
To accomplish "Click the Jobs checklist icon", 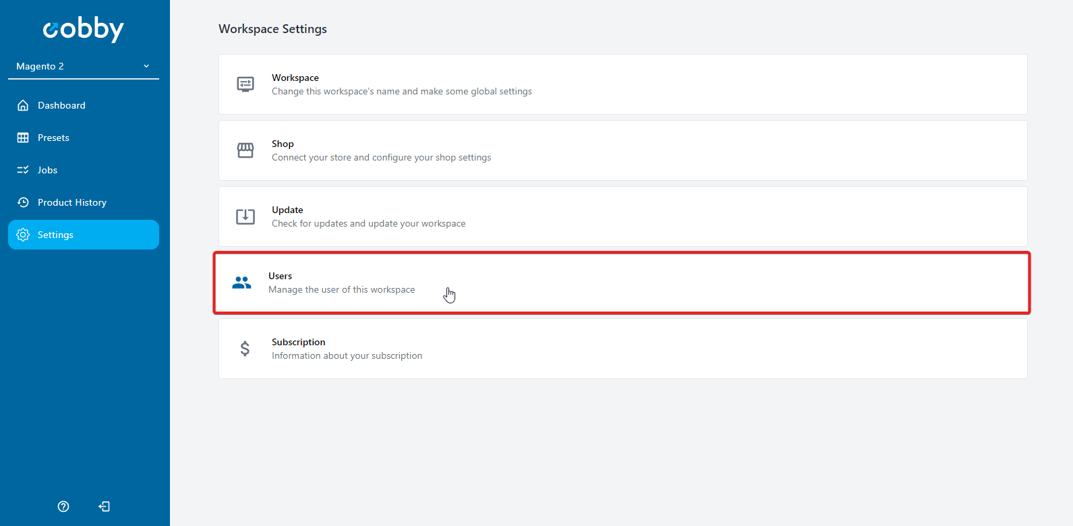I will click(23, 170).
